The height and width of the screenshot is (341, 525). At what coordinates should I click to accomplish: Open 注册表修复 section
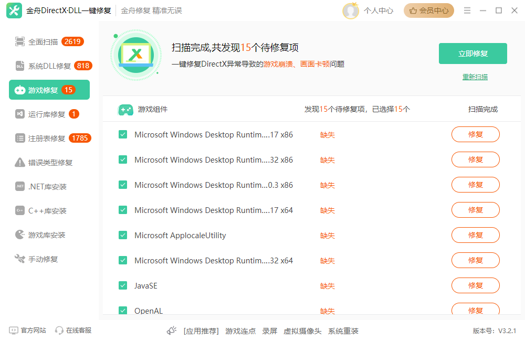49,138
